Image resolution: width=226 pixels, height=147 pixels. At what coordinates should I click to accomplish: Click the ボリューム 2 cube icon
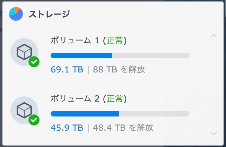[x=24, y=110]
